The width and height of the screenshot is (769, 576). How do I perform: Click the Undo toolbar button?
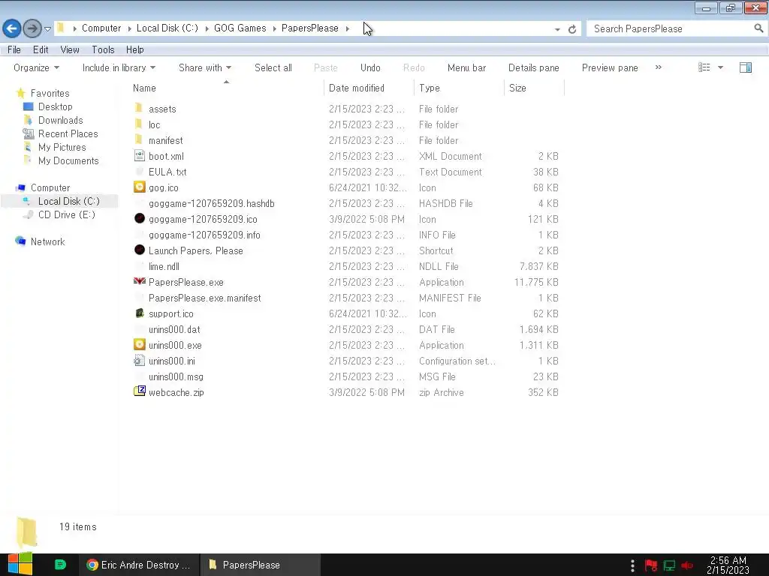tap(370, 67)
